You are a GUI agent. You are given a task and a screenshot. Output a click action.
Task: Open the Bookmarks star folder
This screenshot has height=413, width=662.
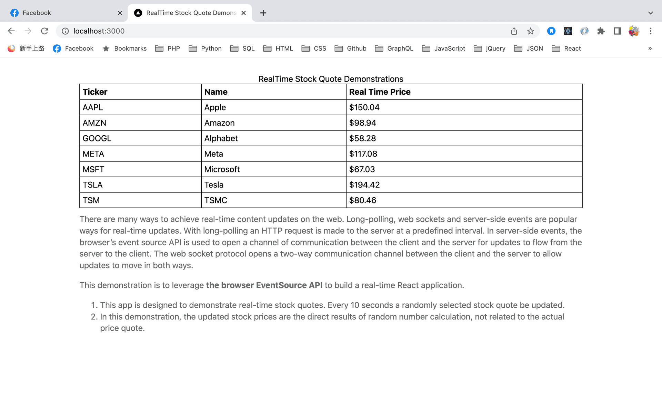124,49
